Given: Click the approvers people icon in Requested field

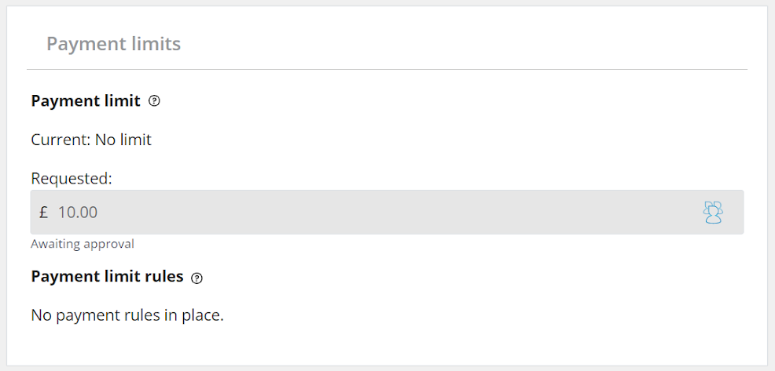Looking at the screenshot, I should coord(712,213).
